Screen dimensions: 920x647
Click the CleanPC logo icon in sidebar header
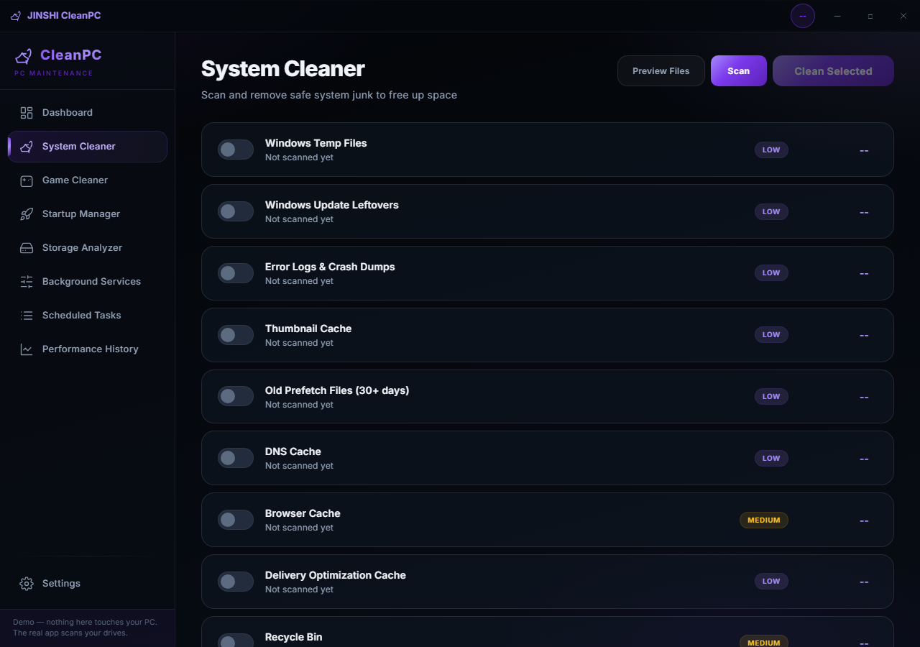tap(24, 56)
